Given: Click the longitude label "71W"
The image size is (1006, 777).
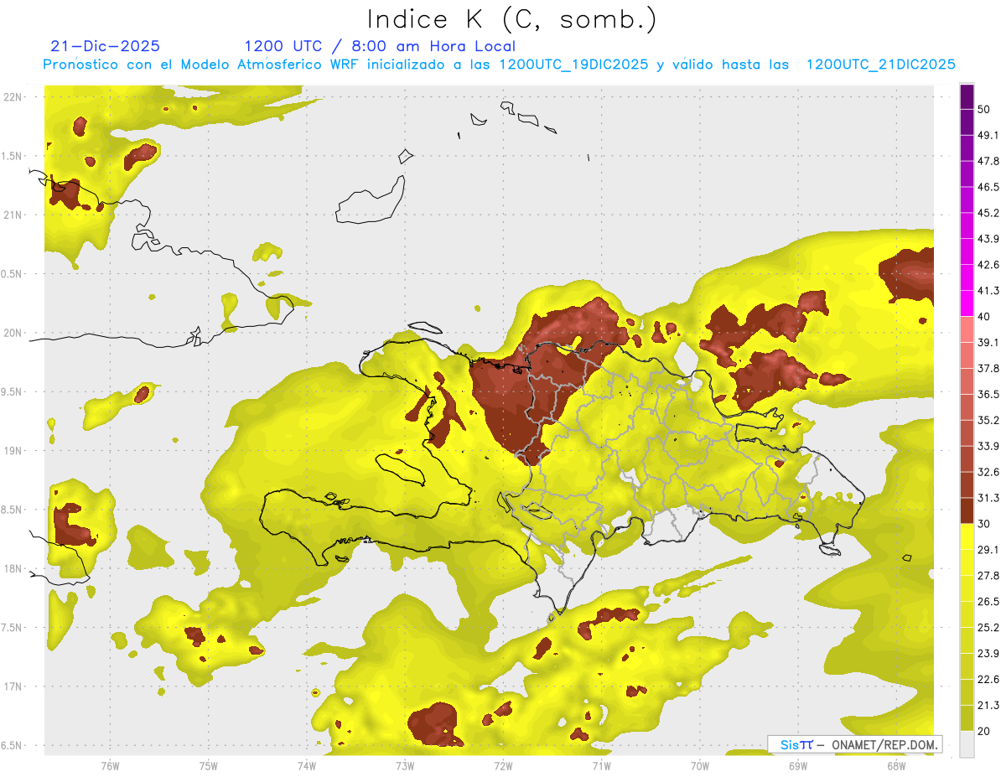Looking at the screenshot, I should tap(601, 765).
